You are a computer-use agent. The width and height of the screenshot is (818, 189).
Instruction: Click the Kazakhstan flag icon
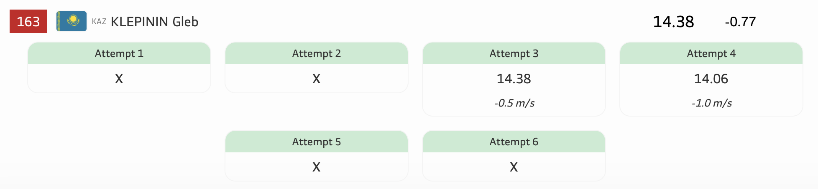(x=72, y=21)
